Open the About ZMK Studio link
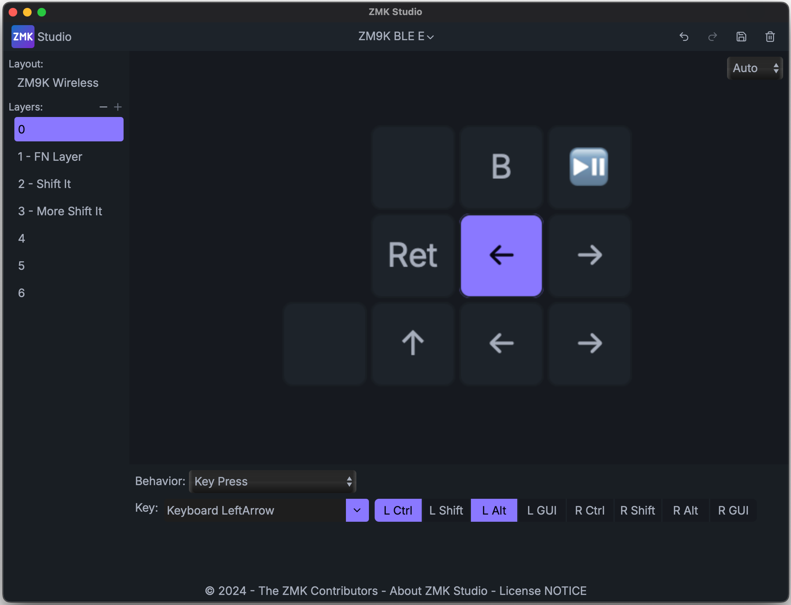Image resolution: width=791 pixels, height=605 pixels. click(x=438, y=591)
